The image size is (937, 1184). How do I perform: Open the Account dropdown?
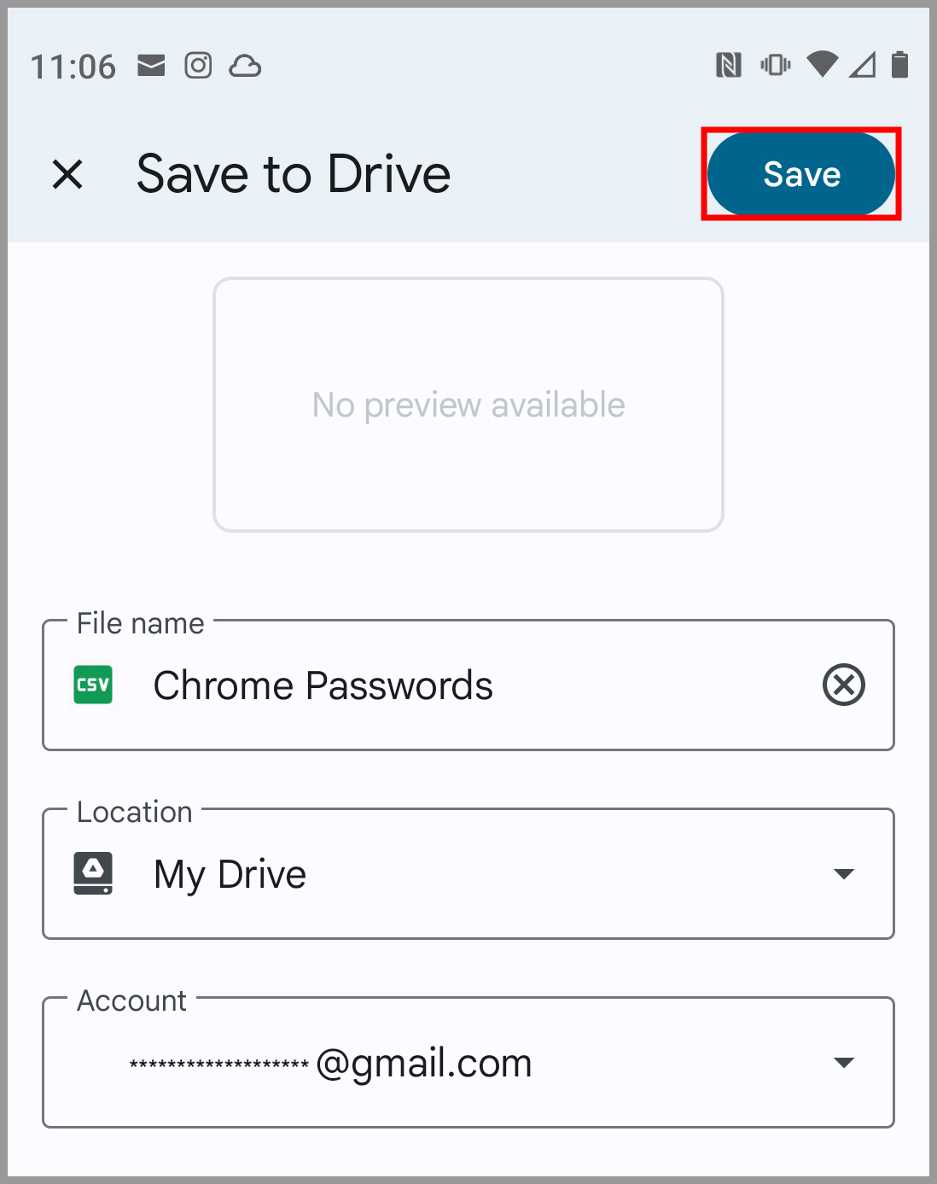click(x=843, y=1062)
